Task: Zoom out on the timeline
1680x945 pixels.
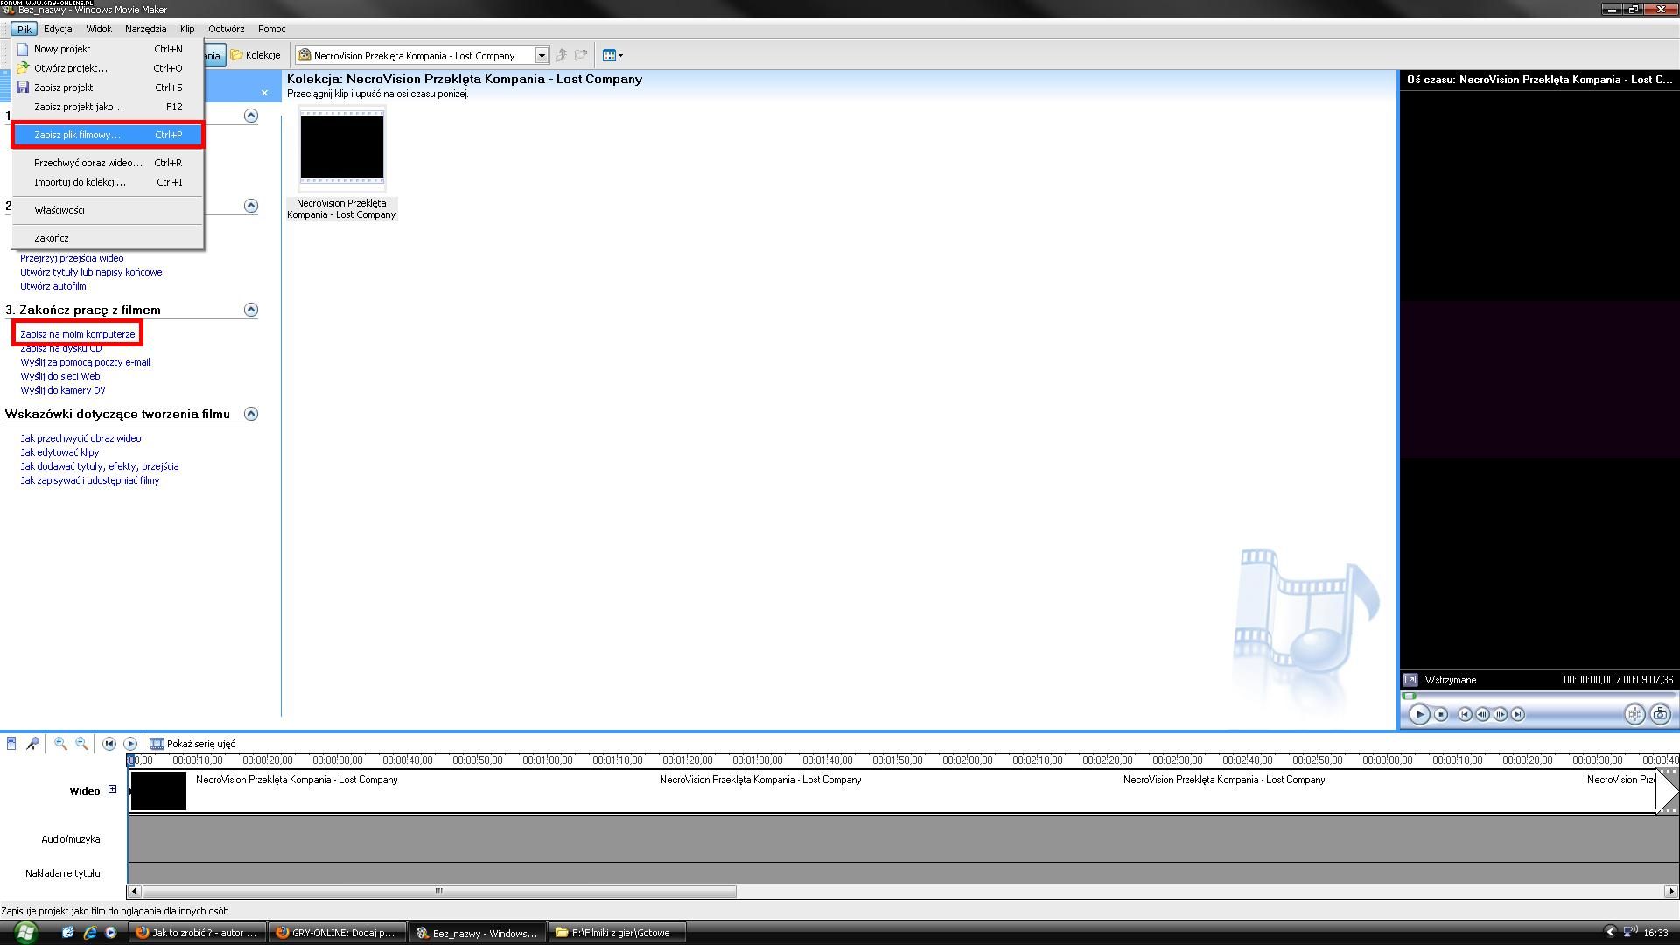Action: pos(81,744)
